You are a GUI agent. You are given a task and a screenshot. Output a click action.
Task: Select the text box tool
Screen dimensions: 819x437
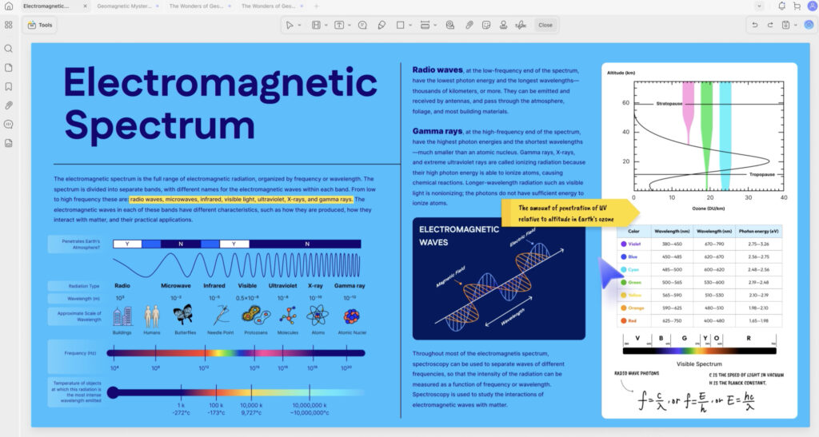point(339,25)
